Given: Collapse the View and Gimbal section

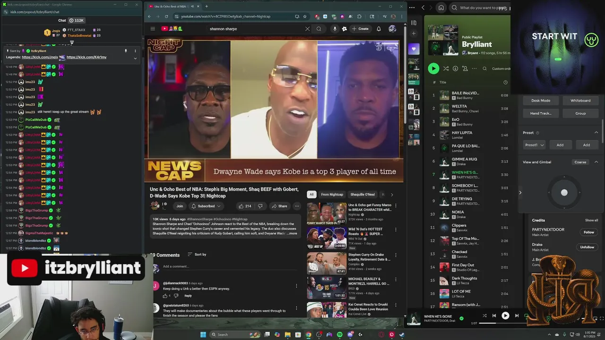Looking at the screenshot, I should pyautogui.click(x=596, y=162).
